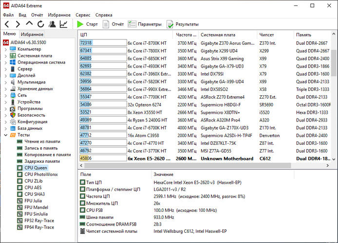This screenshot has height=243, width=338.
Task: Open Параметры toolbar button
Action: coord(145,24)
